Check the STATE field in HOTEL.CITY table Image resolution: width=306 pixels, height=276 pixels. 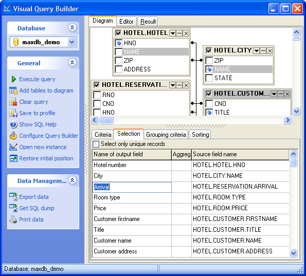click(209, 78)
